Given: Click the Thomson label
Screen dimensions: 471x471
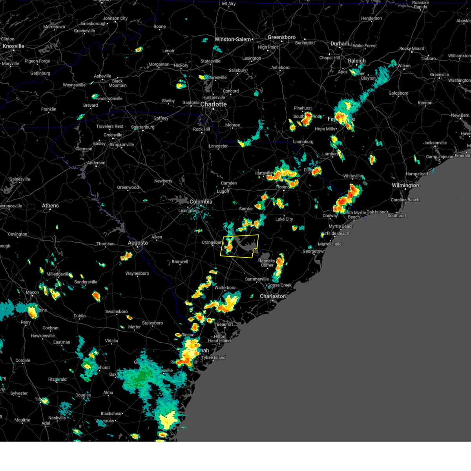Looking at the screenshot, I should click(x=106, y=244).
